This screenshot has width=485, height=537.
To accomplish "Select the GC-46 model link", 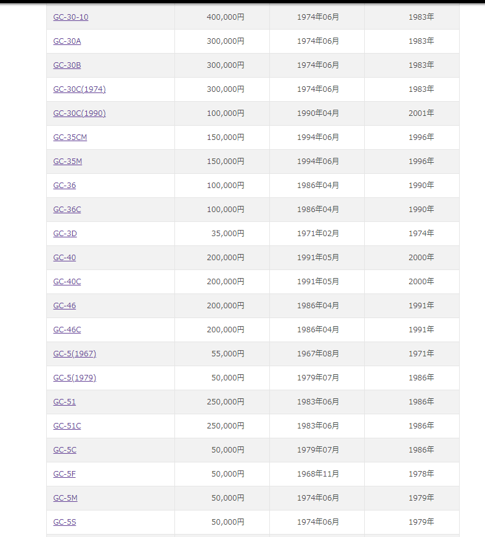I will (x=65, y=305).
